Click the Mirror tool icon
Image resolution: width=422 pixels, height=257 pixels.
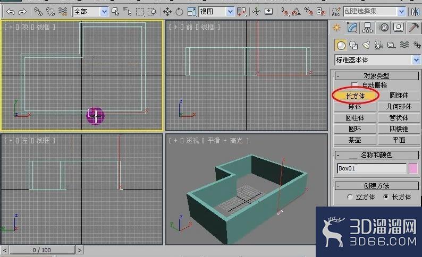coord(415,12)
